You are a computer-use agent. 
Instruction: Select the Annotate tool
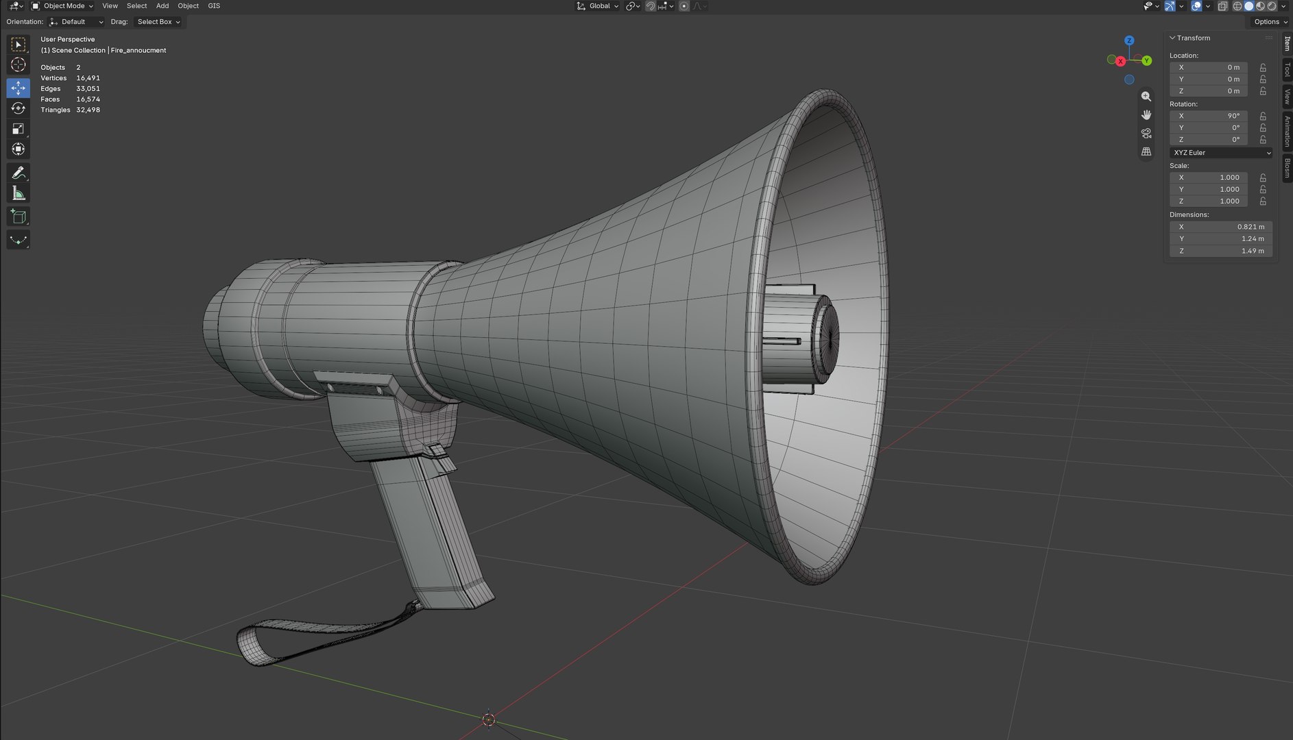coord(19,173)
